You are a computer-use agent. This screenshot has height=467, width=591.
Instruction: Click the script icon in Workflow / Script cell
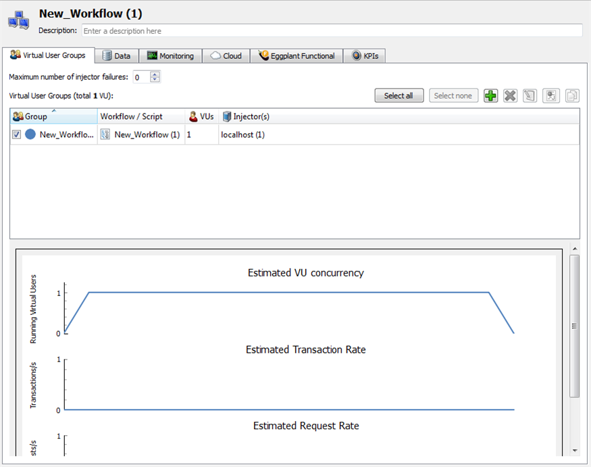[x=105, y=134]
